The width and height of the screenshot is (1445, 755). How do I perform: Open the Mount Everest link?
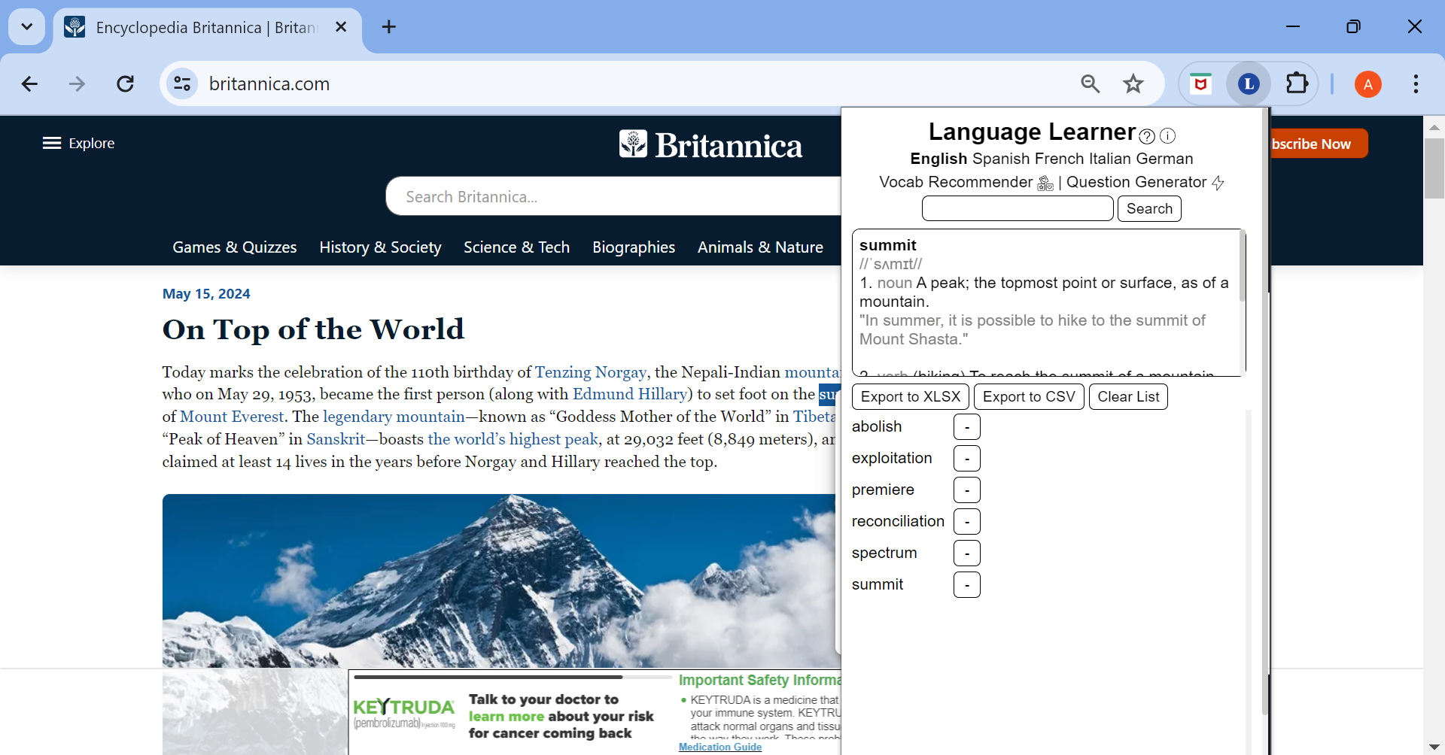(232, 417)
